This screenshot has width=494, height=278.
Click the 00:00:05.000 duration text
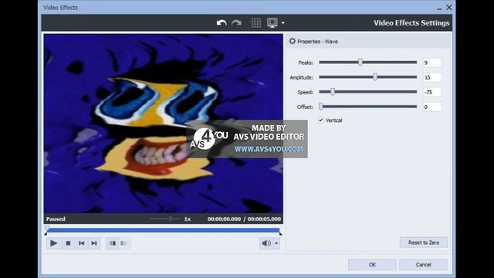coord(264,219)
